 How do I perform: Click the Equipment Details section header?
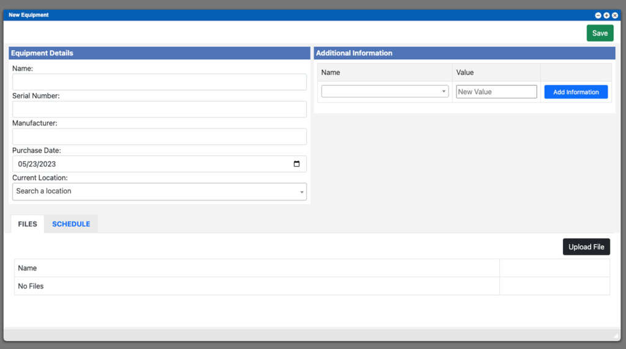(160, 53)
